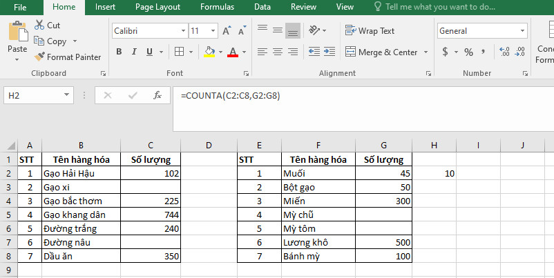Apply accounting dollar format
Viewport: 554px width, 278px height.
pyautogui.click(x=445, y=52)
